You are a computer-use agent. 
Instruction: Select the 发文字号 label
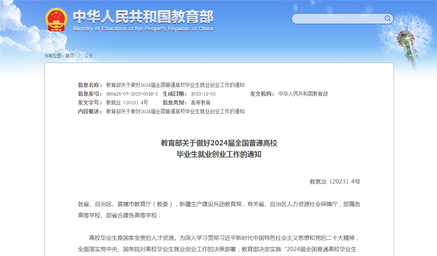90,102
